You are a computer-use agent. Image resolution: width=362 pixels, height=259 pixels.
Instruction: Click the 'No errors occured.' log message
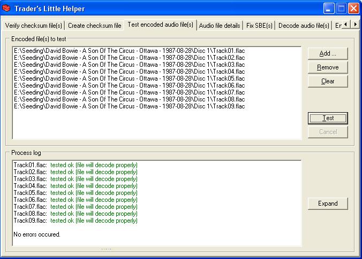(37, 234)
